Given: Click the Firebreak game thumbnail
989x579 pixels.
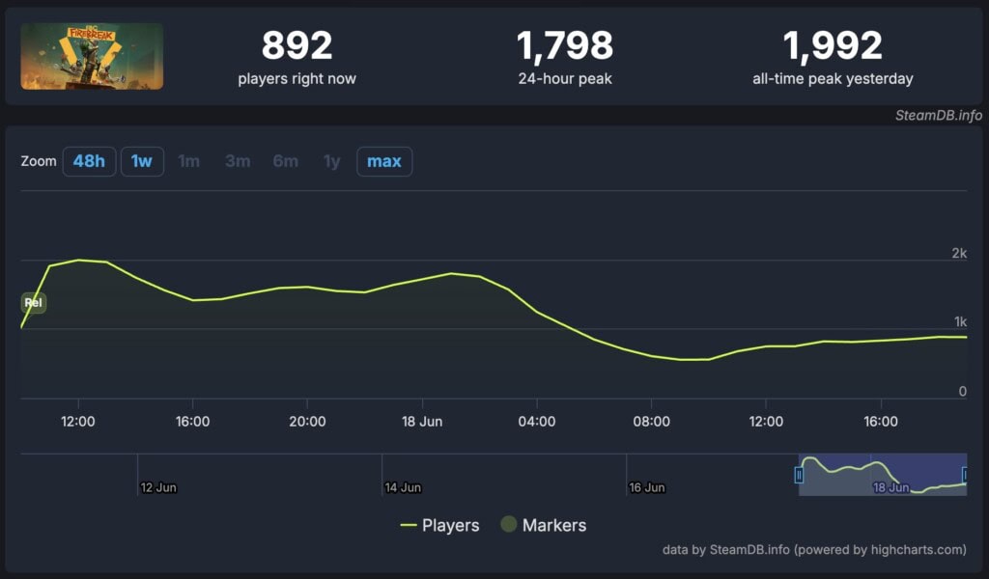Looking at the screenshot, I should (92, 56).
